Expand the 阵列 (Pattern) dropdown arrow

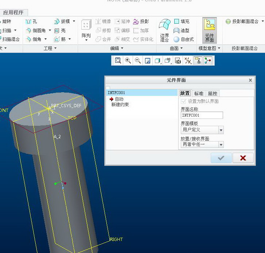[x=86, y=40]
